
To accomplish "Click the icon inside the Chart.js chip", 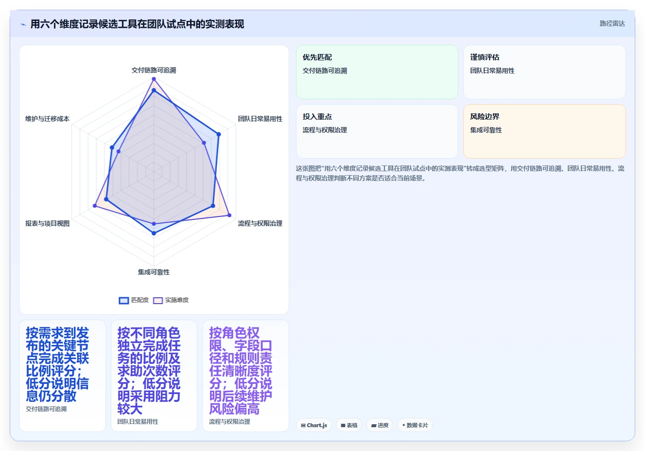I will point(303,425).
